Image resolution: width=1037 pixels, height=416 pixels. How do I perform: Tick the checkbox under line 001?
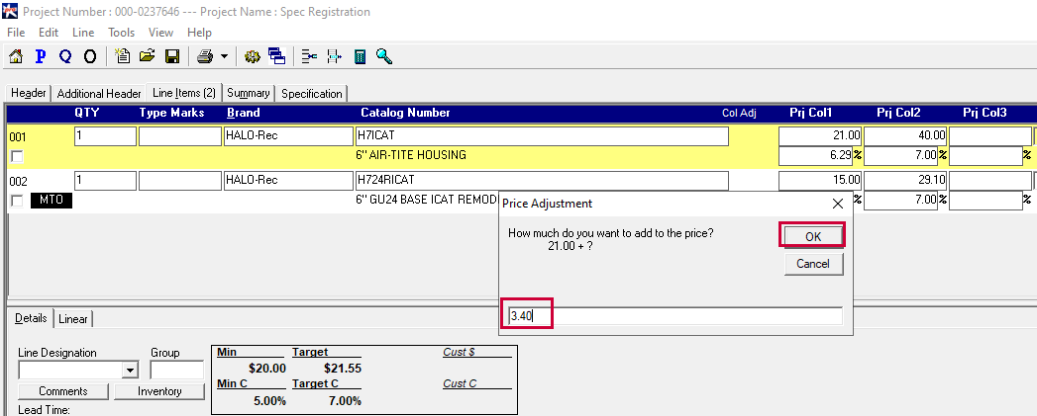pyautogui.click(x=16, y=156)
